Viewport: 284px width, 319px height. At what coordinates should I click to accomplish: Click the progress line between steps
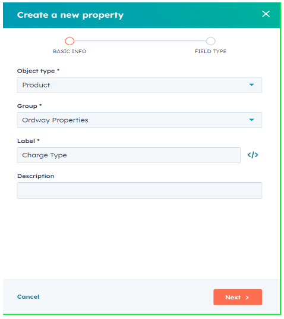coord(140,41)
